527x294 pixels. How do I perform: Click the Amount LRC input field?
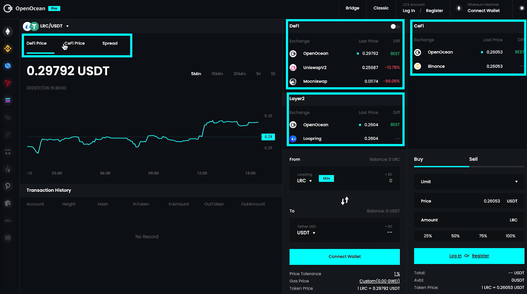[x=469, y=220]
